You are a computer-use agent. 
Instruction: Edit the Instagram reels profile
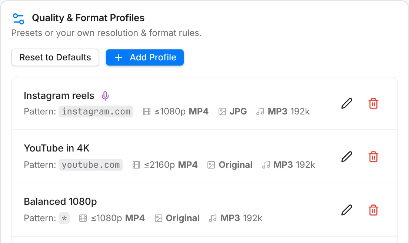347,103
